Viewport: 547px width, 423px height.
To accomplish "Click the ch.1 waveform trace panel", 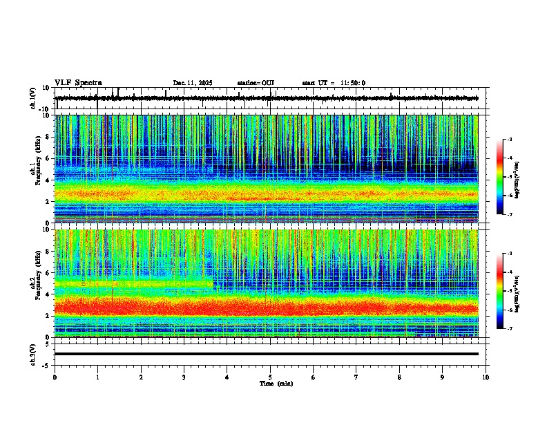I will point(270,98).
